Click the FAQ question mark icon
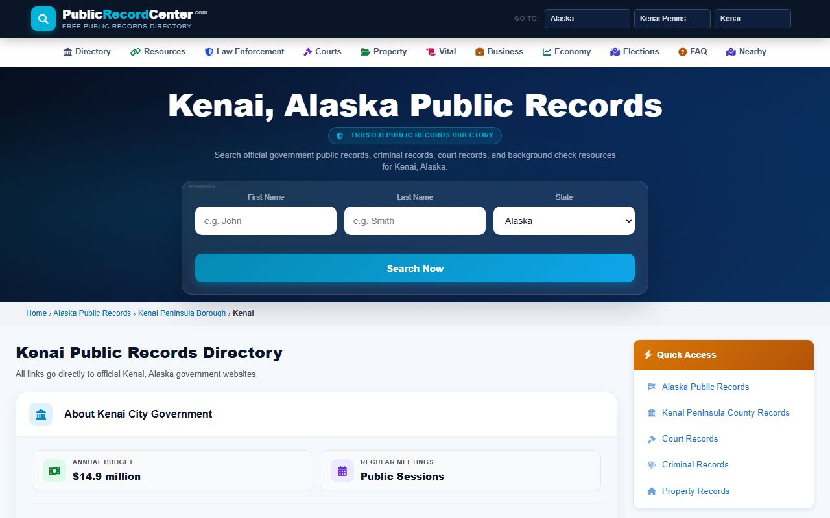 tap(682, 52)
